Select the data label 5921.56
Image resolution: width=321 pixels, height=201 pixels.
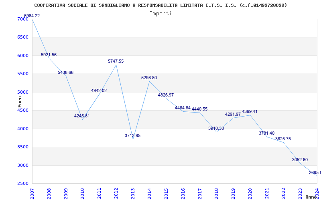pyautogui.click(x=49, y=55)
